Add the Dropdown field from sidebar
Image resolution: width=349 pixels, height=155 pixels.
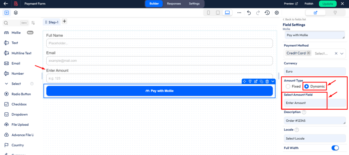point(19,114)
